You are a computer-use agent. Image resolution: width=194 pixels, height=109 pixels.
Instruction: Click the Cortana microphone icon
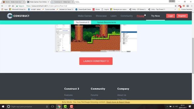coord(47,107)
